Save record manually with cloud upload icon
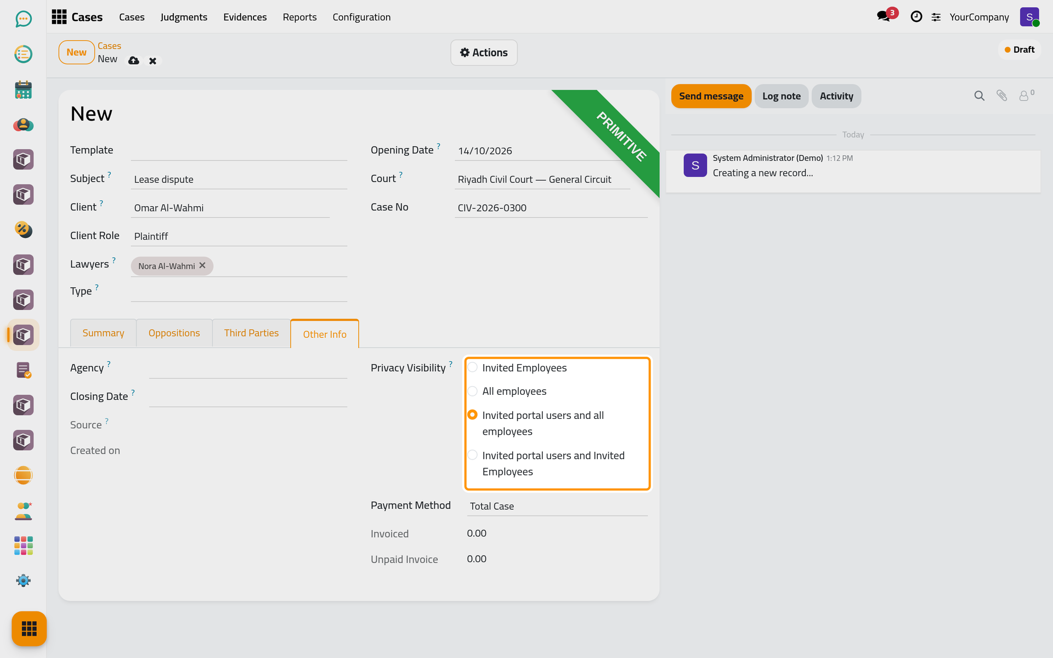 tap(133, 61)
